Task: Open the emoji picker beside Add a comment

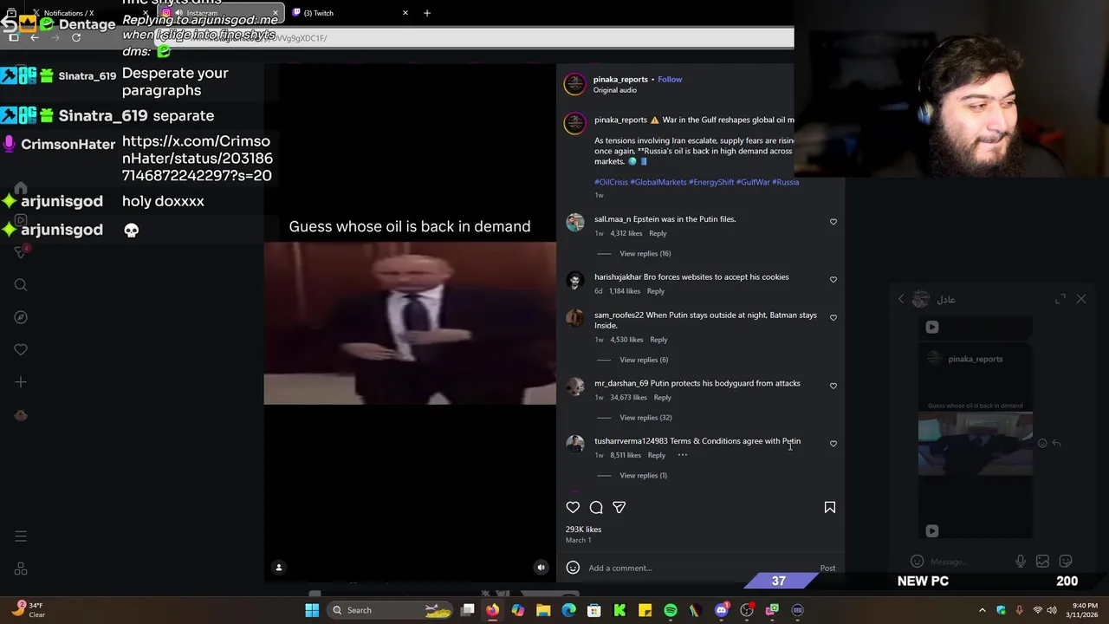Action: click(573, 568)
